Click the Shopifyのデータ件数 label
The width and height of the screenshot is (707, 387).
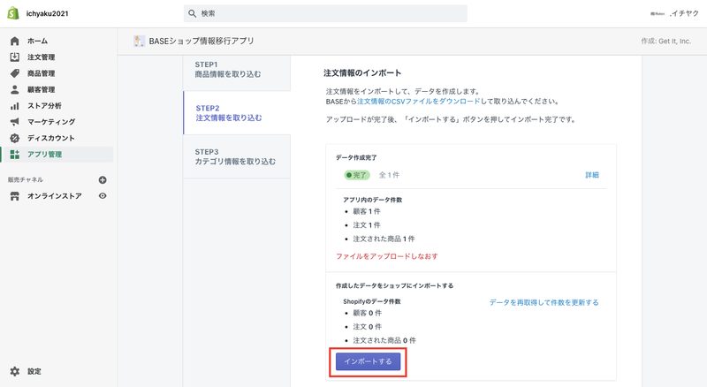coord(371,301)
